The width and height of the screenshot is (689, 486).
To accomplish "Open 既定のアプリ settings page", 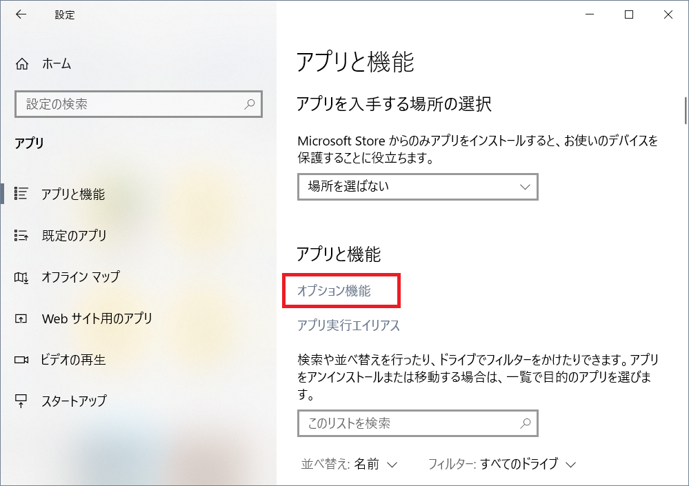I will (74, 235).
